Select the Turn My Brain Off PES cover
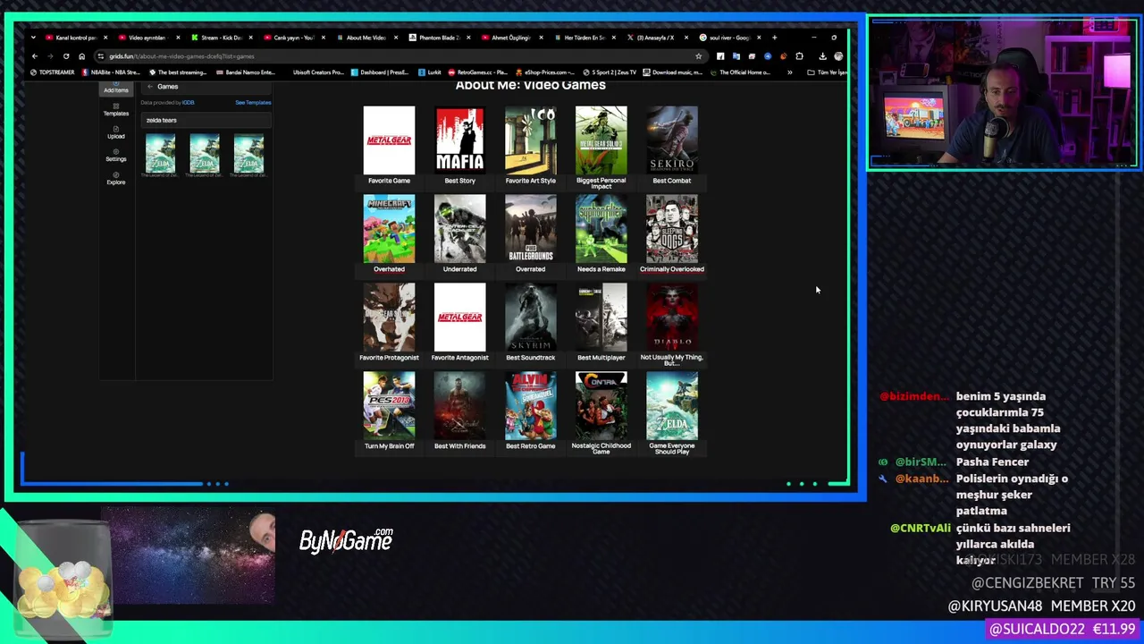Screen dimensions: 1144x644 coord(389,406)
